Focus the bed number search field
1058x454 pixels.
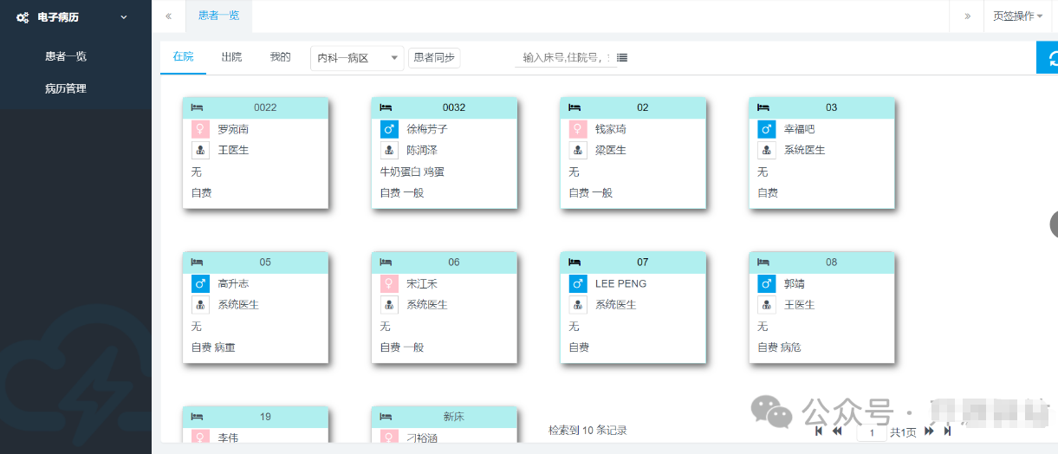(x=565, y=58)
